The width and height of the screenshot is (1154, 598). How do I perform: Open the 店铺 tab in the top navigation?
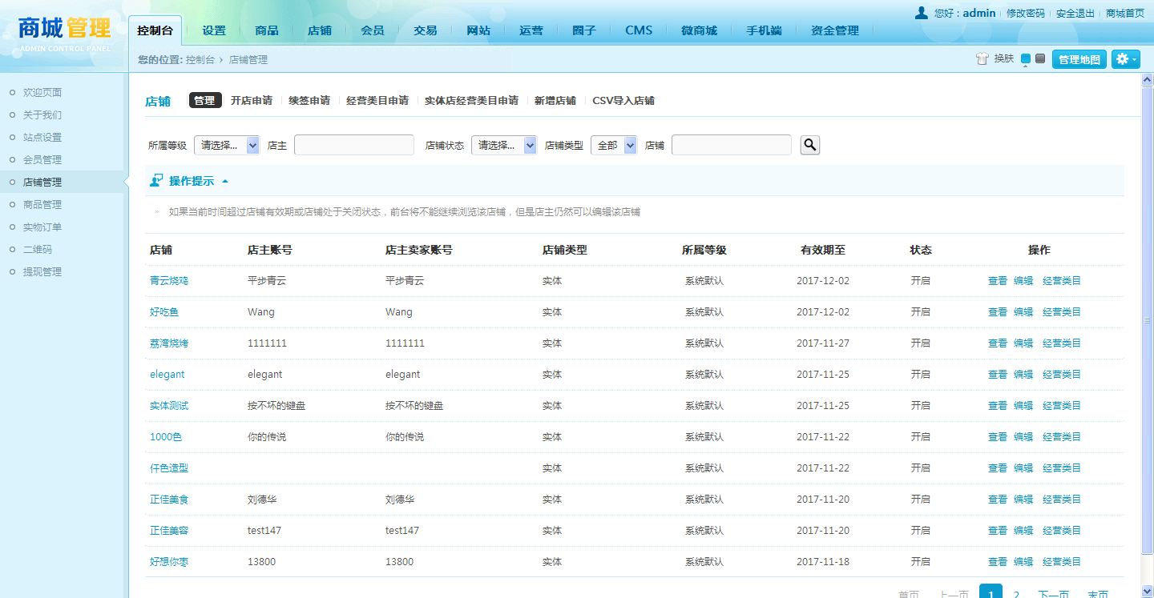[320, 30]
